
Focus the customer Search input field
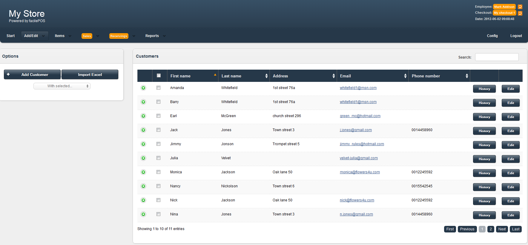pos(497,57)
